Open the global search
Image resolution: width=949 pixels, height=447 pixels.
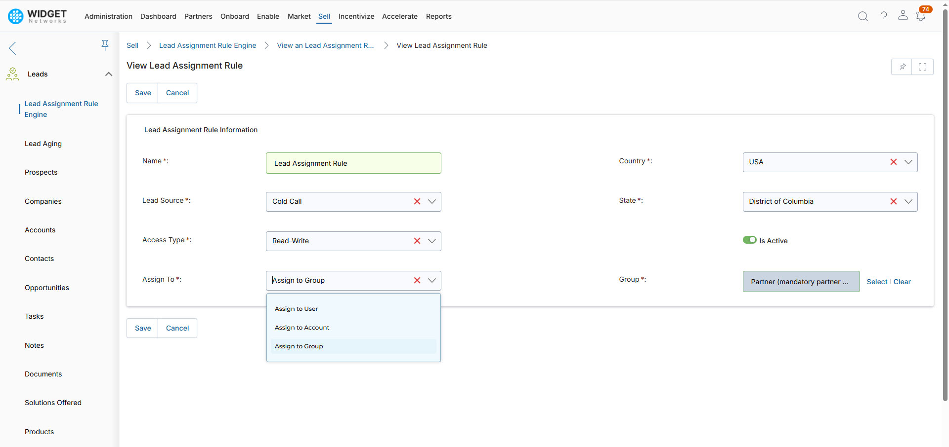[863, 16]
